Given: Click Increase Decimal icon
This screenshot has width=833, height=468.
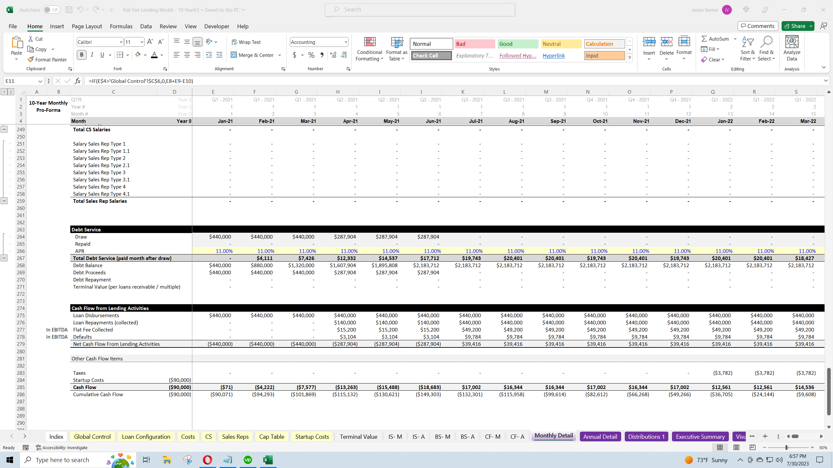Looking at the screenshot, I should [x=333, y=55].
